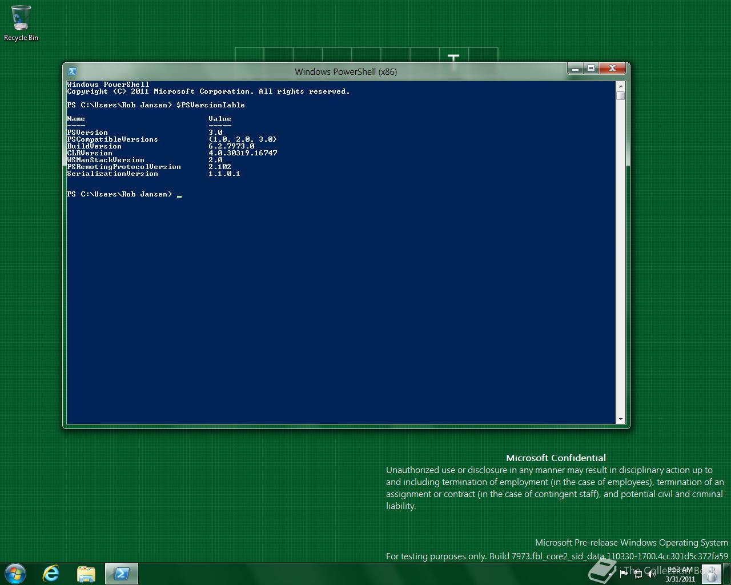Click the BuildVersion value 6.2.7973.0
Viewport: 731px width, 585px height.
(231, 146)
